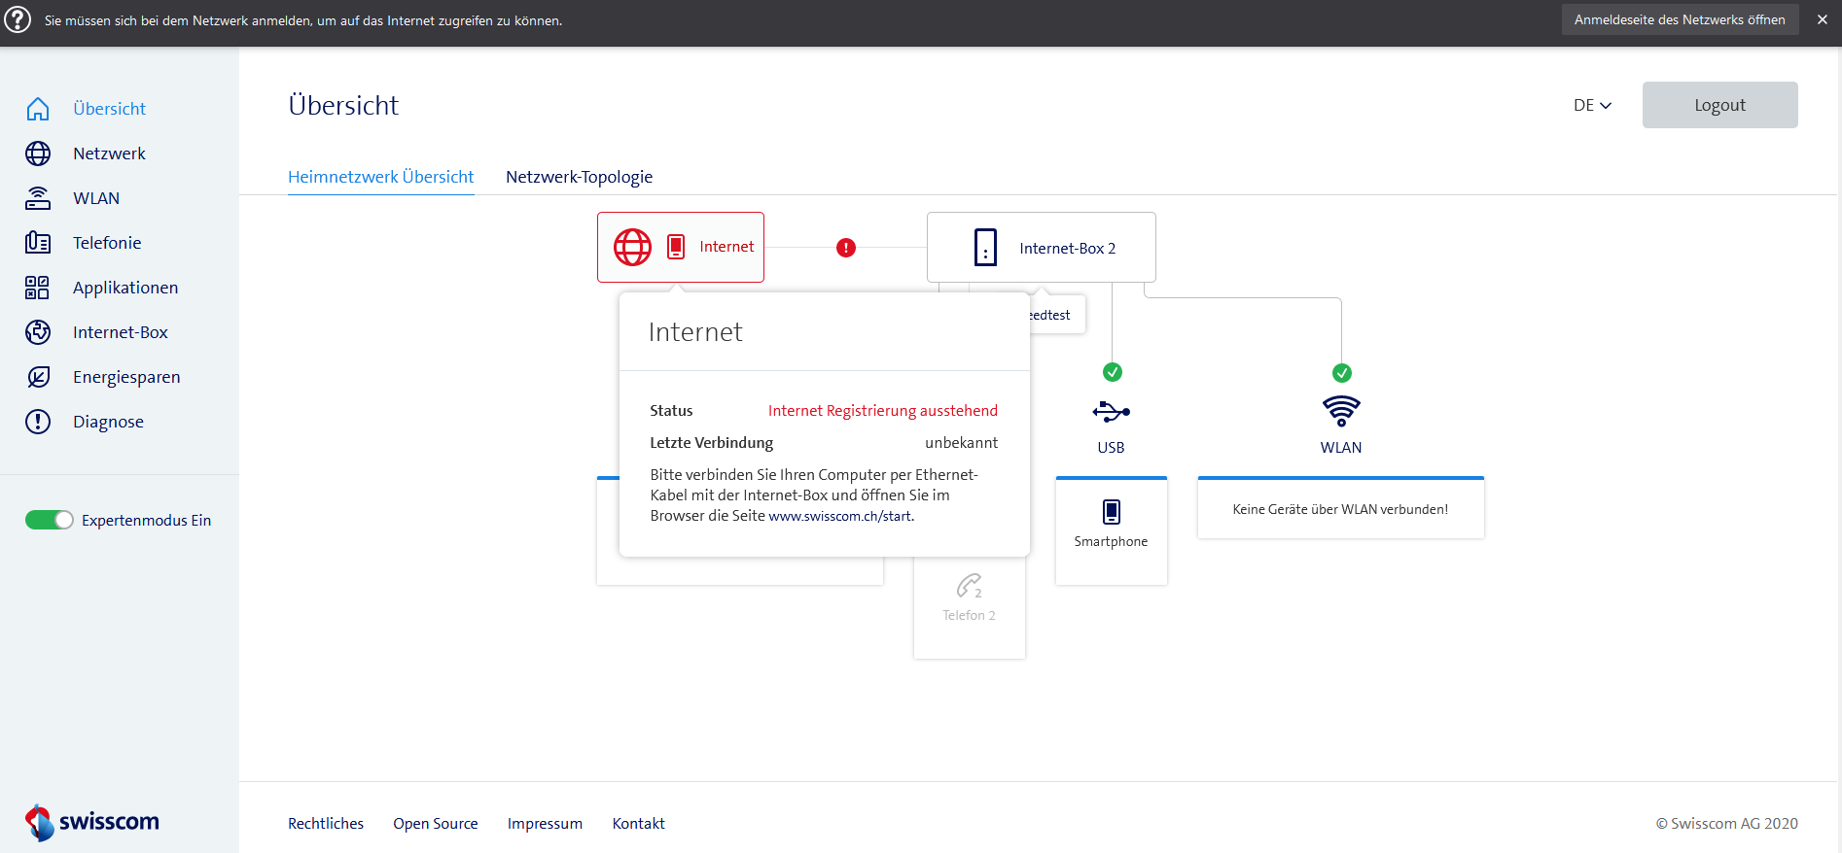Dismiss the network login notification bar

(x=1822, y=19)
